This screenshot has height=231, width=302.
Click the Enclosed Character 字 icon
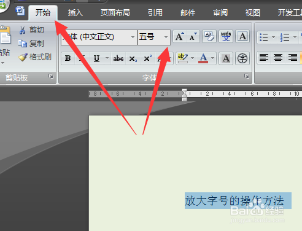point(242,58)
